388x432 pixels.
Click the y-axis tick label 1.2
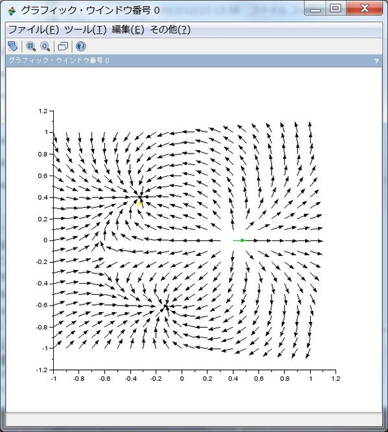43,111
